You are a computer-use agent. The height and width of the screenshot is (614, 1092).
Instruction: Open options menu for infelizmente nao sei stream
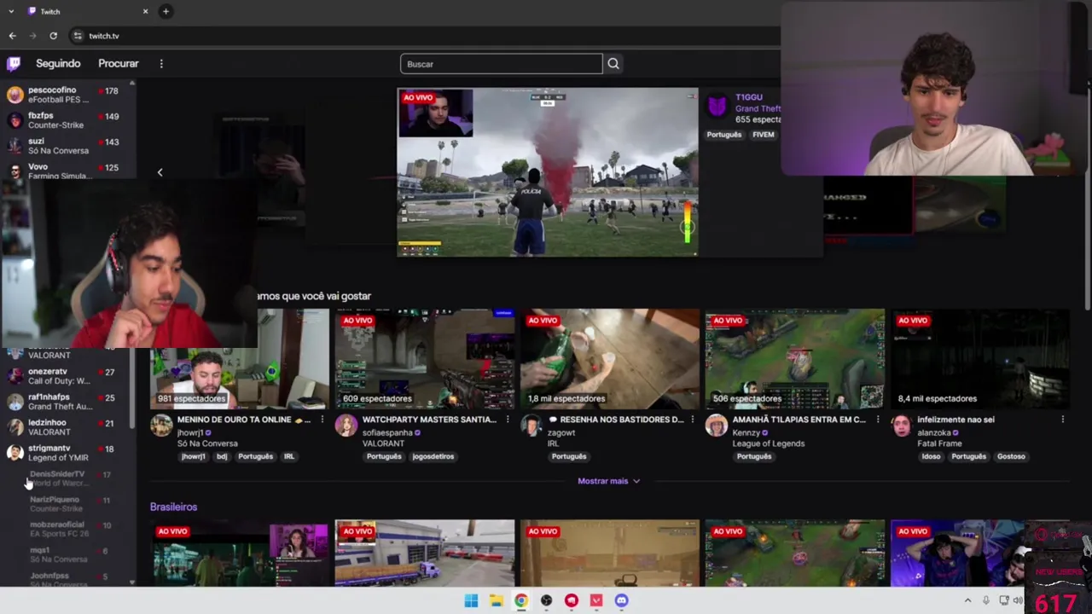[1063, 420]
